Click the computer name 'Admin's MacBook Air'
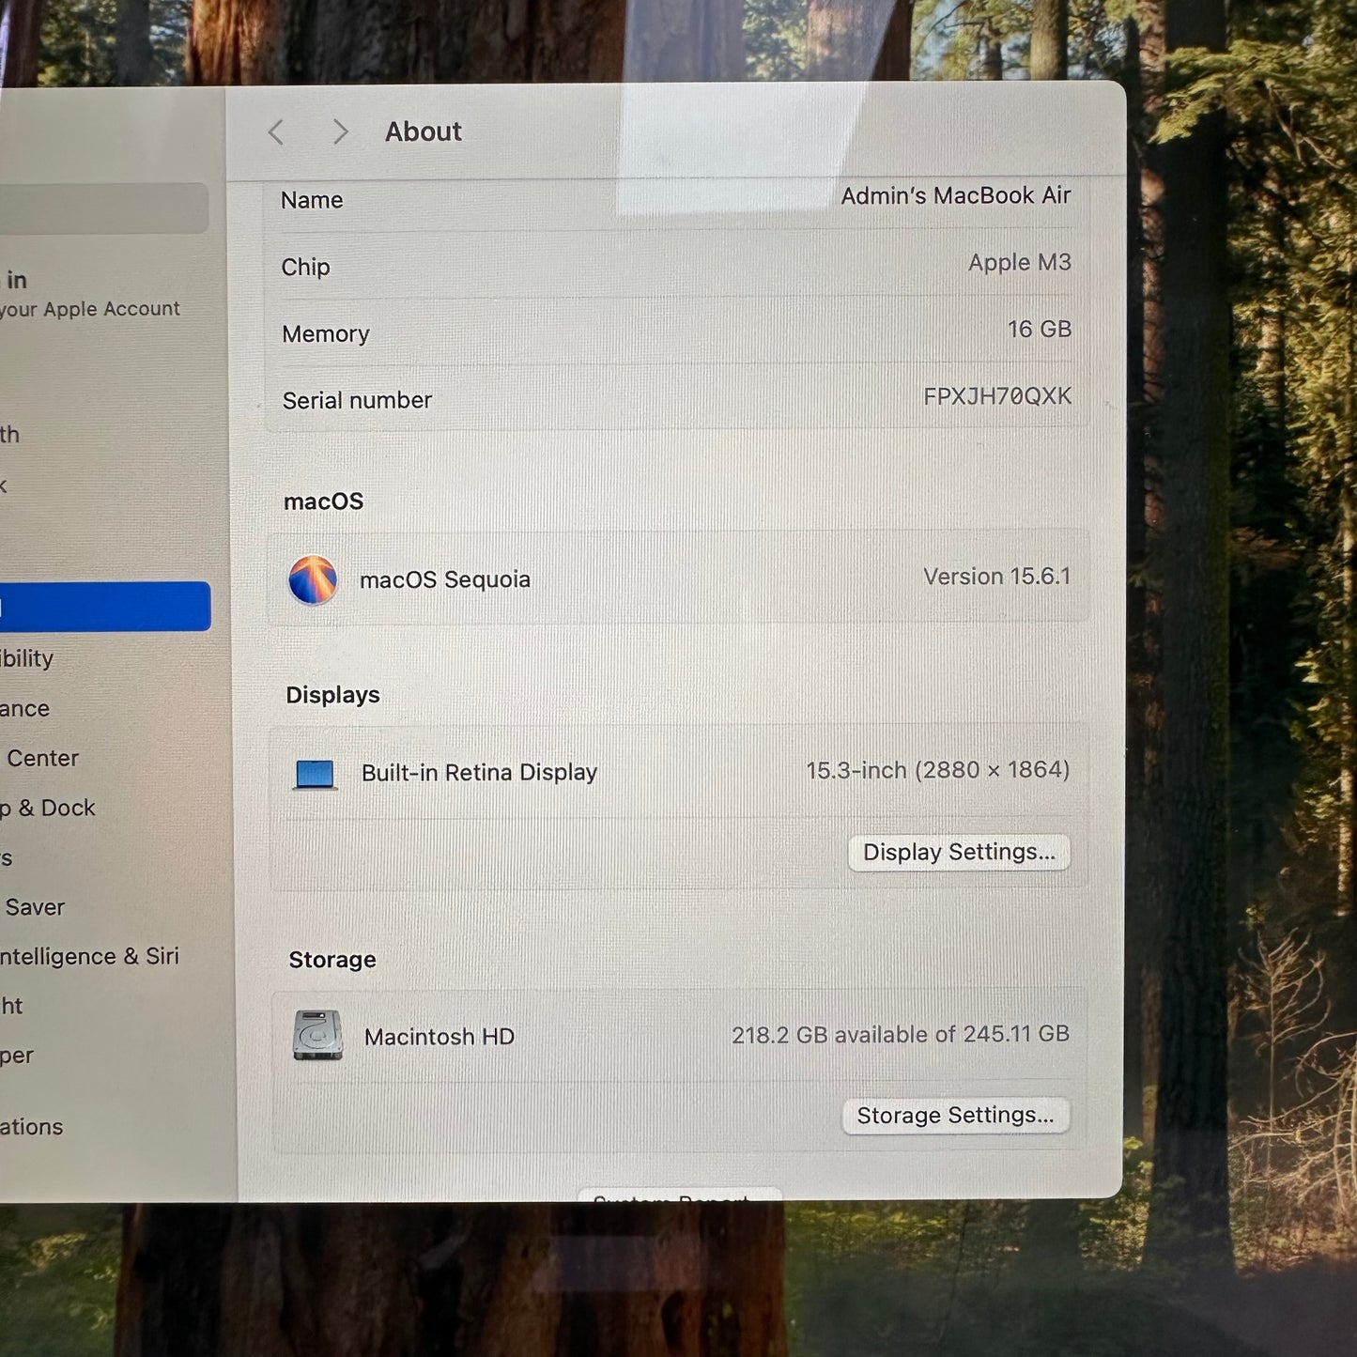The image size is (1357, 1357). 955,195
